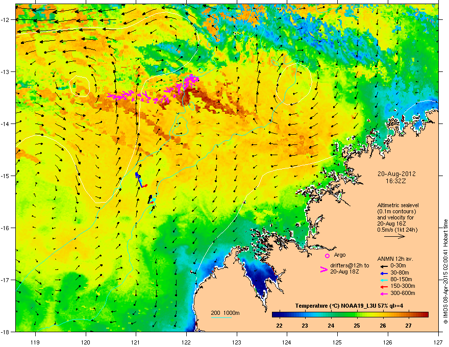The height and width of the screenshot is (347, 449).
Task: Click the longitude axis label '125'
Action: (337, 342)
